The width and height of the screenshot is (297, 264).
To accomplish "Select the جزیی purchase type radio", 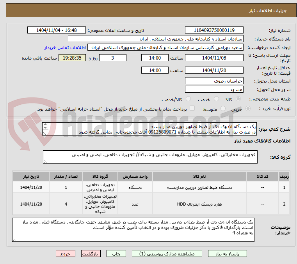I will tap(248, 109).
